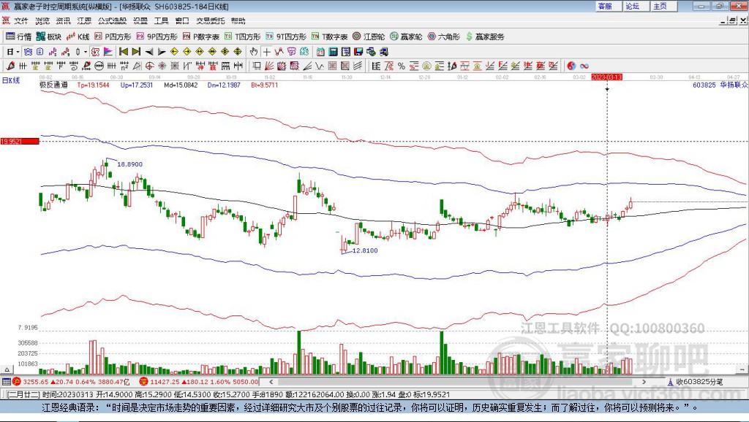749x422 pixels.
Task: Open the calculator icon
Action: click(x=333, y=52)
